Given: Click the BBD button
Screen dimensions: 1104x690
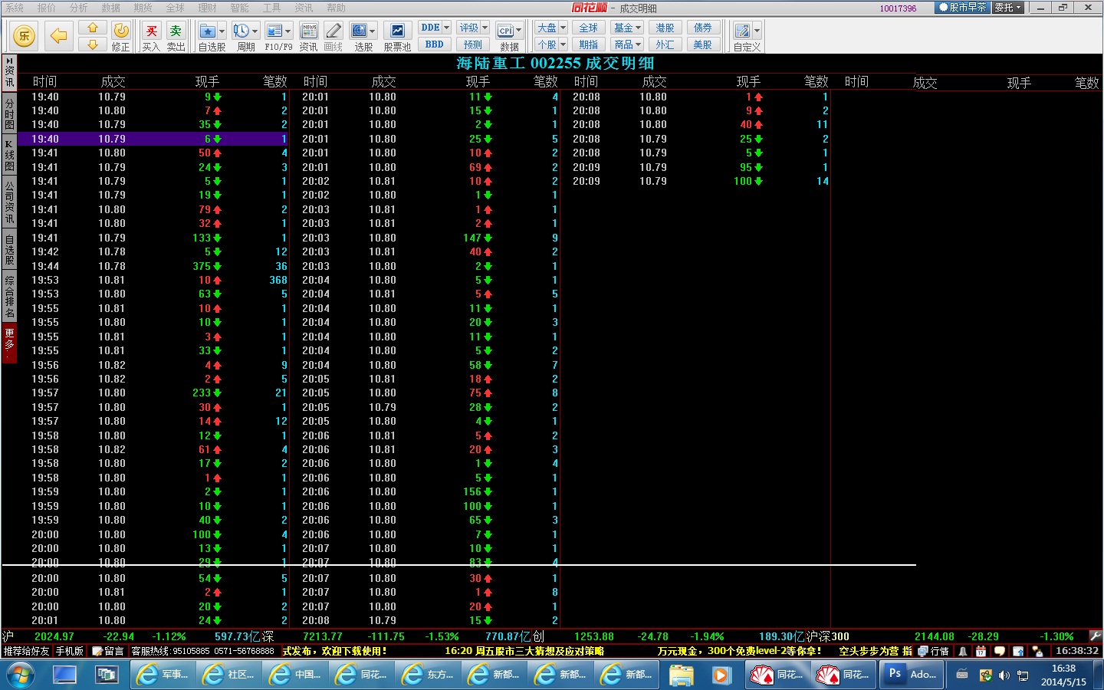Looking at the screenshot, I should click(435, 44).
